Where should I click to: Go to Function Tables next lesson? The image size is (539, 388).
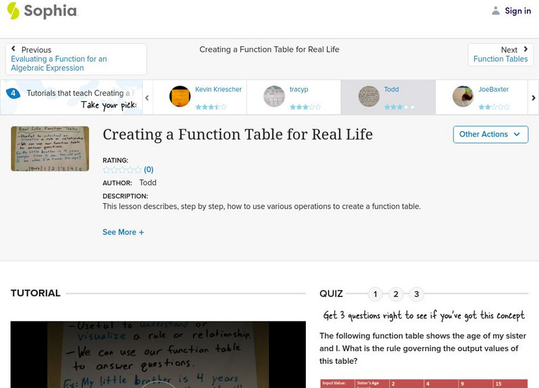(500, 59)
